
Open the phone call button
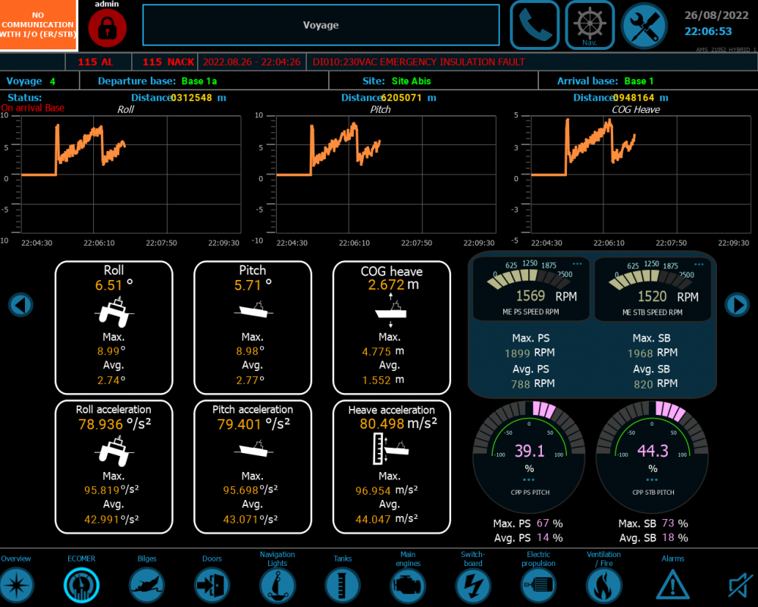pos(534,25)
